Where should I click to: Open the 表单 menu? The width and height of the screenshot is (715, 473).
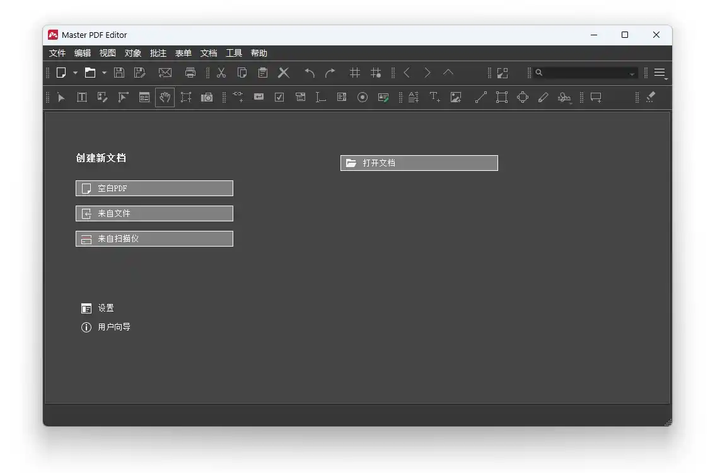183,53
